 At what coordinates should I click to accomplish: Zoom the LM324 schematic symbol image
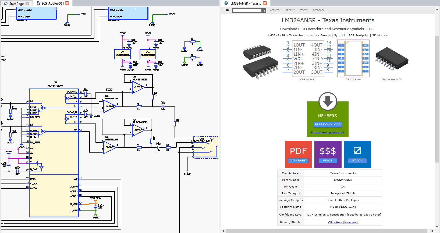(308, 58)
